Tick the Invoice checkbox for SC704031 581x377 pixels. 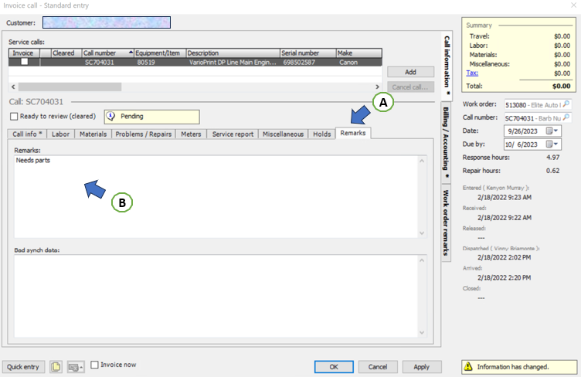point(25,62)
